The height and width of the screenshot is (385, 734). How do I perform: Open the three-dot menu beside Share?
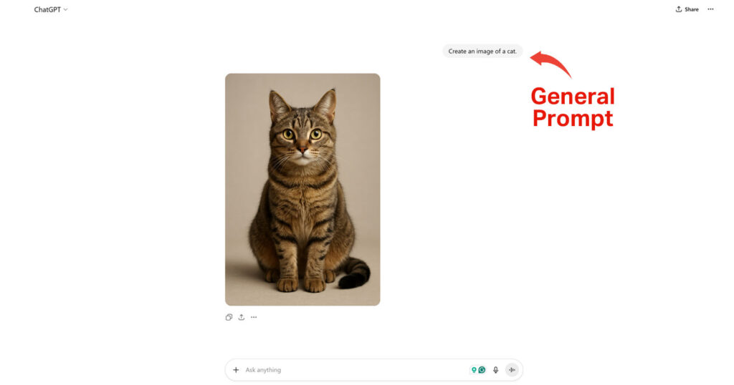click(710, 9)
